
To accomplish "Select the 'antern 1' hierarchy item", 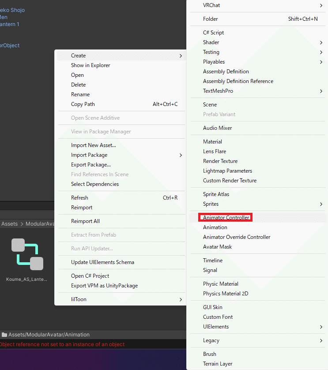I will 9,24.
